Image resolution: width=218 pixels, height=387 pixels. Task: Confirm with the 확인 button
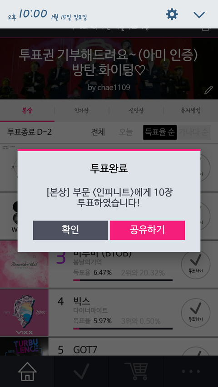[x=70, y=230]
